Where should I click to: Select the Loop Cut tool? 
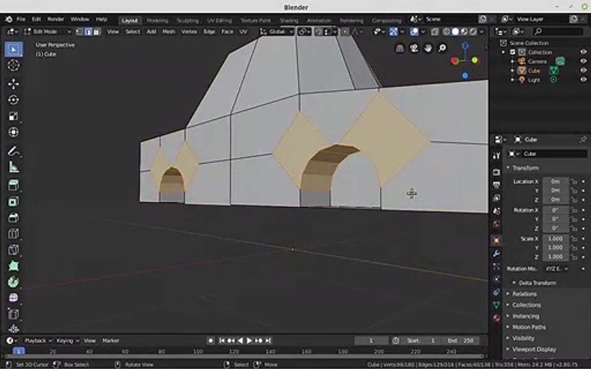[13, 234]
